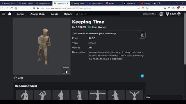Screen dimensions: 186x104
Task: Switch to the Jumping Wave tab
Action: [44, 3]
